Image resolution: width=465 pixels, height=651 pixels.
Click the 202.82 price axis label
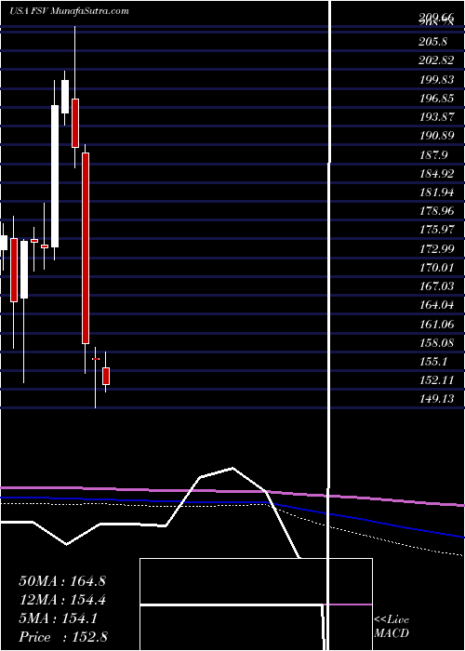pyautogui.click(x=436, y=60)
